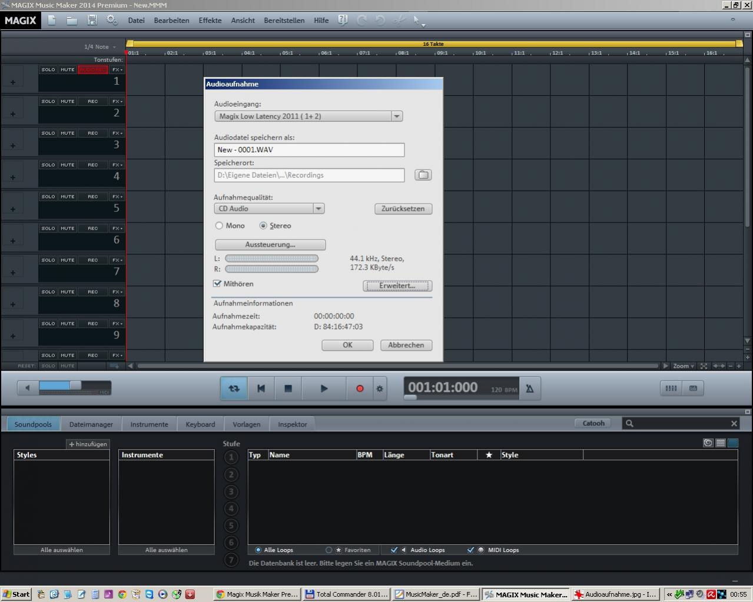Open the Aussteuerung level dialog
Viewport: 753px width, 602px height.
(270, 244)
